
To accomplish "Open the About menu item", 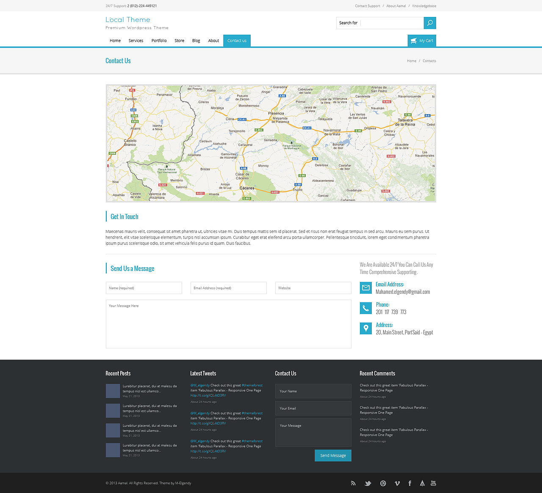I will [x=213, y=41].
